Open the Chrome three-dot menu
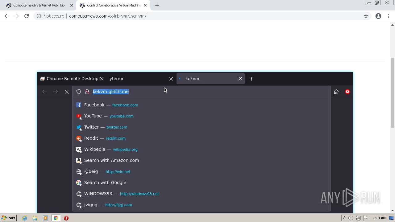This screenshot has width=395, height=222. 388,16
